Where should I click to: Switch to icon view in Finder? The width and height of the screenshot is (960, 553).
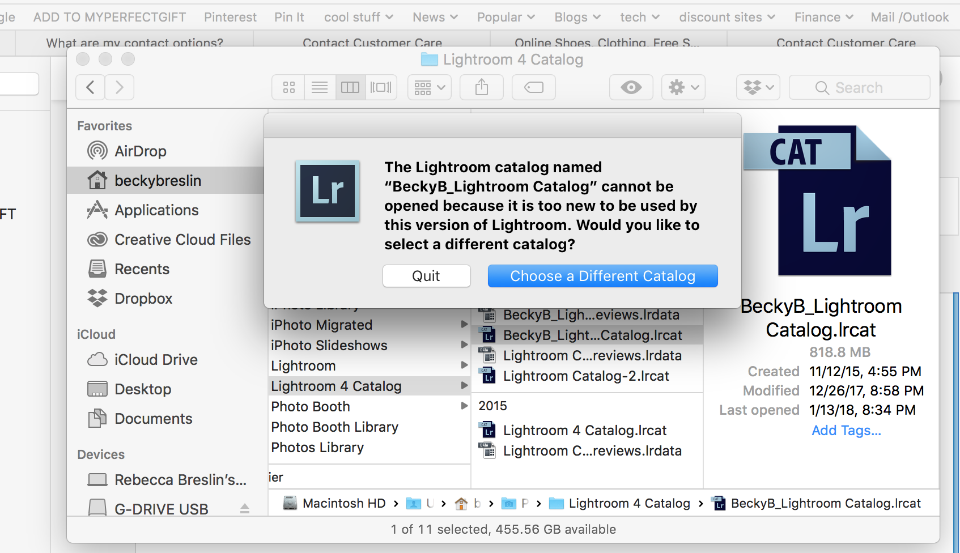(x=289, y=87)
